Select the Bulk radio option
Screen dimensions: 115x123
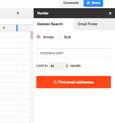coord(59,37)
